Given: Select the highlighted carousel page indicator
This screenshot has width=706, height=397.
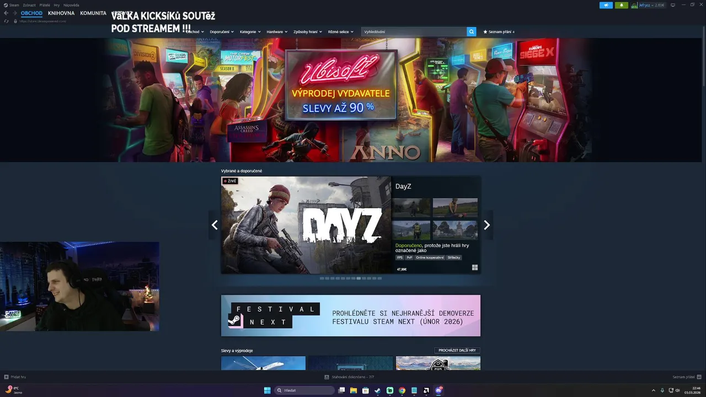Looking at the screenshot, I should click(359, 278).
